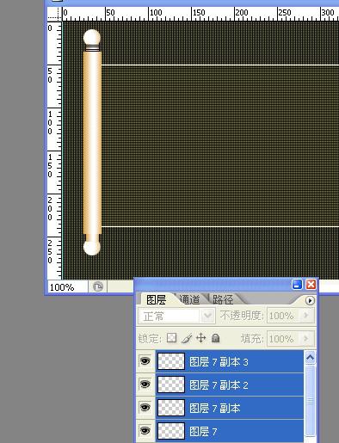The height and width of the screenshot is (443, 339).
Task: Click the lock transparent pixels icon
Action: pyautogui.click(x=171, y=338)
